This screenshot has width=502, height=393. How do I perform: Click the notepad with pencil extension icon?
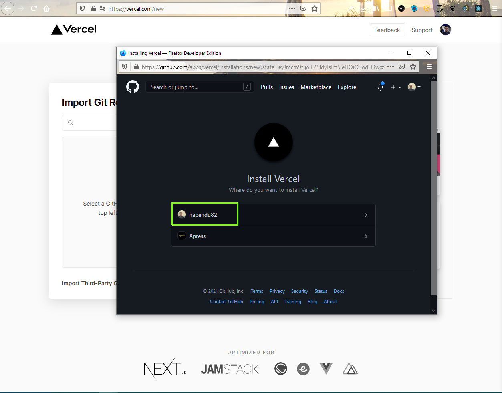440,8
